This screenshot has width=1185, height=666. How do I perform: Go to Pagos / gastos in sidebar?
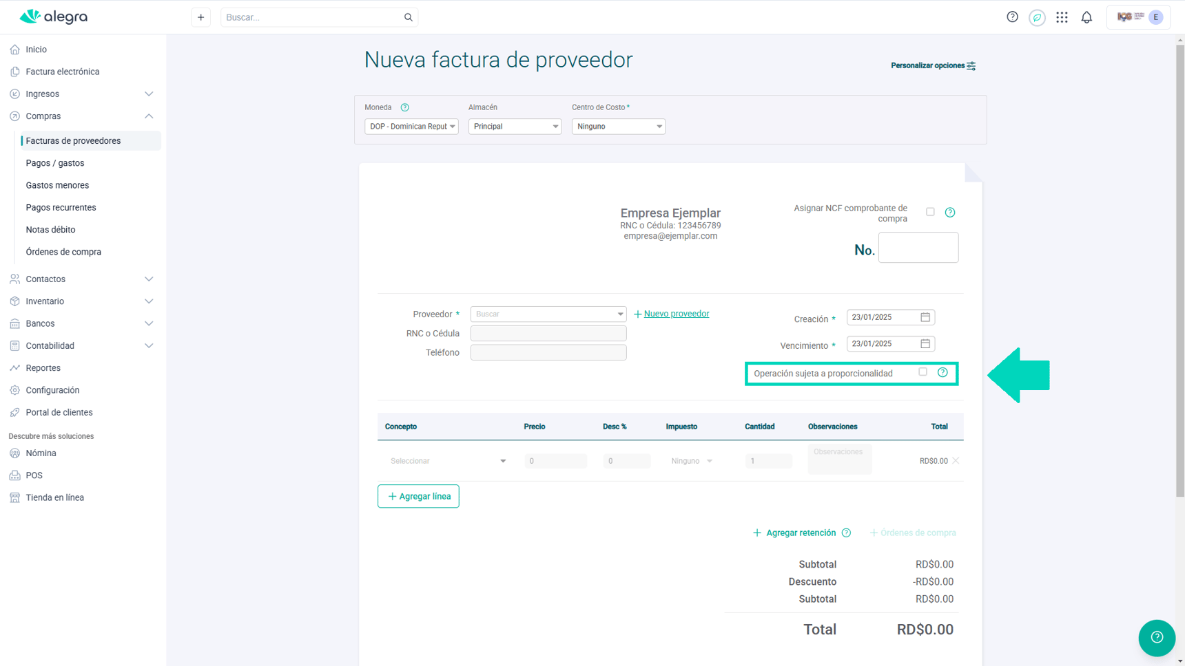click(x=55, y=163)
